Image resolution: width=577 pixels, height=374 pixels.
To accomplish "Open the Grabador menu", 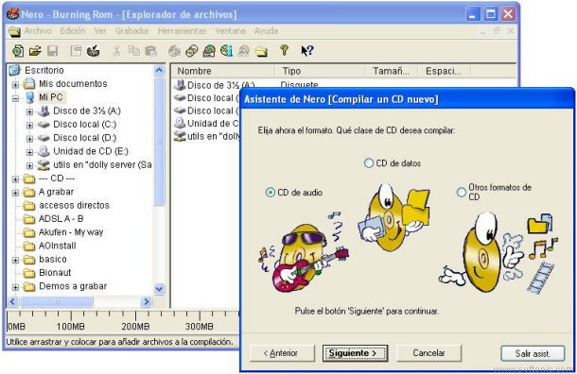I will pos(131,31).
